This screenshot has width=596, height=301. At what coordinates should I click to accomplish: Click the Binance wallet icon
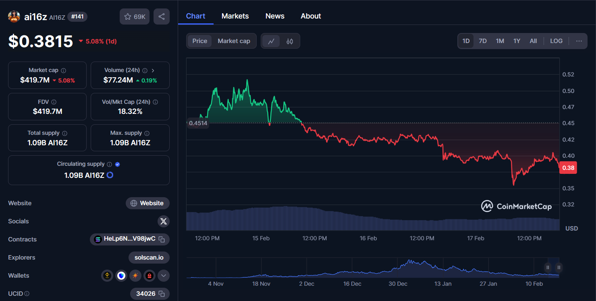[107, 276]
